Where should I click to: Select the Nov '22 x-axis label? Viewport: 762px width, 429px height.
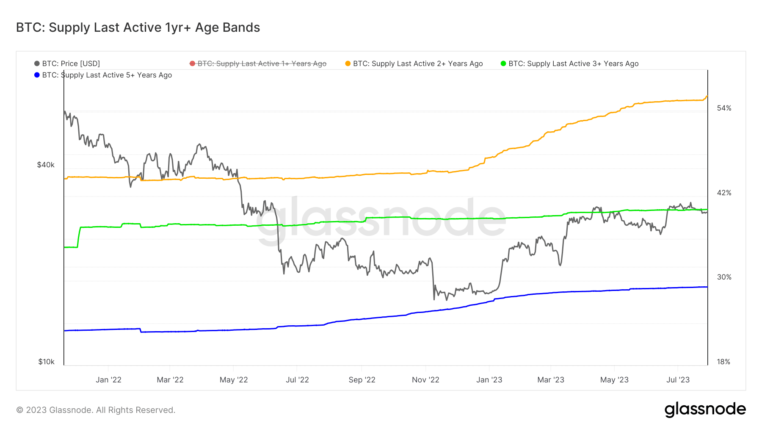[x=425, y=380]
